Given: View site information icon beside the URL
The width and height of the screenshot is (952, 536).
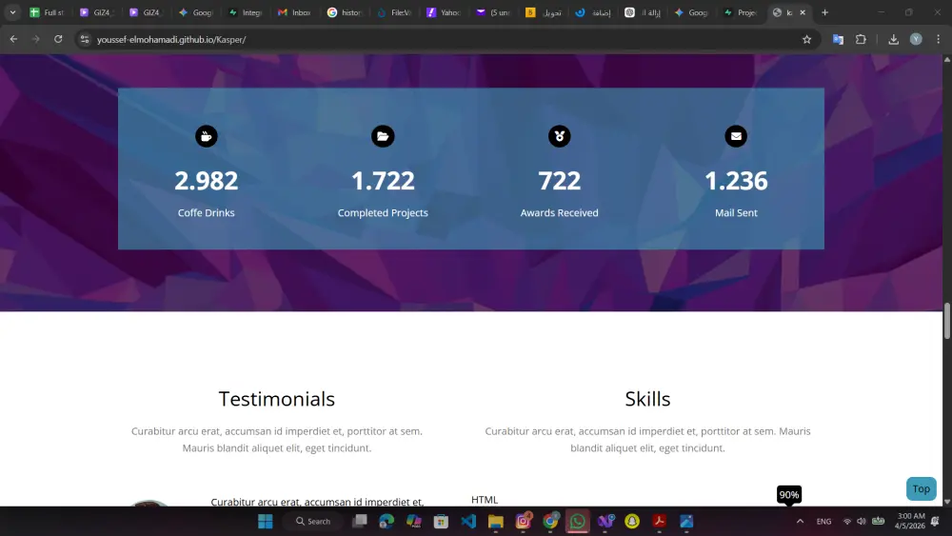Looking at the screenshot, I should [85, 39].
